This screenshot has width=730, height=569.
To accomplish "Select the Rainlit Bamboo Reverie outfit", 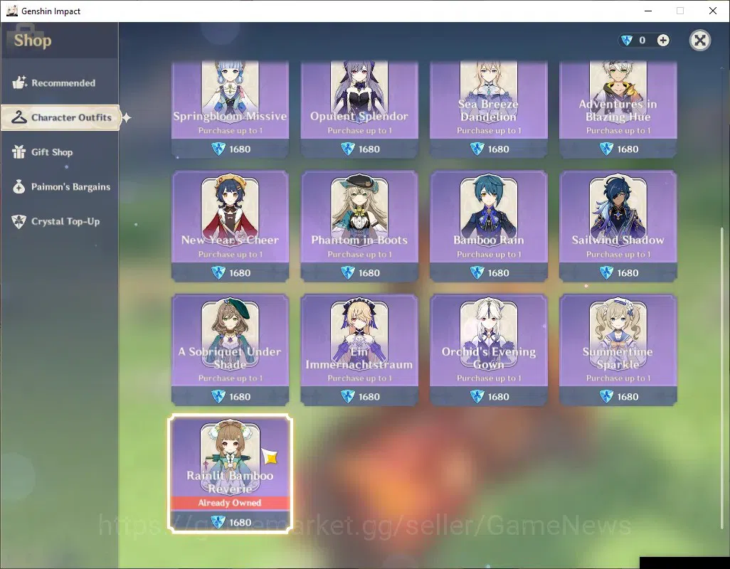I will pyautogui.click(x=231, y=474).
